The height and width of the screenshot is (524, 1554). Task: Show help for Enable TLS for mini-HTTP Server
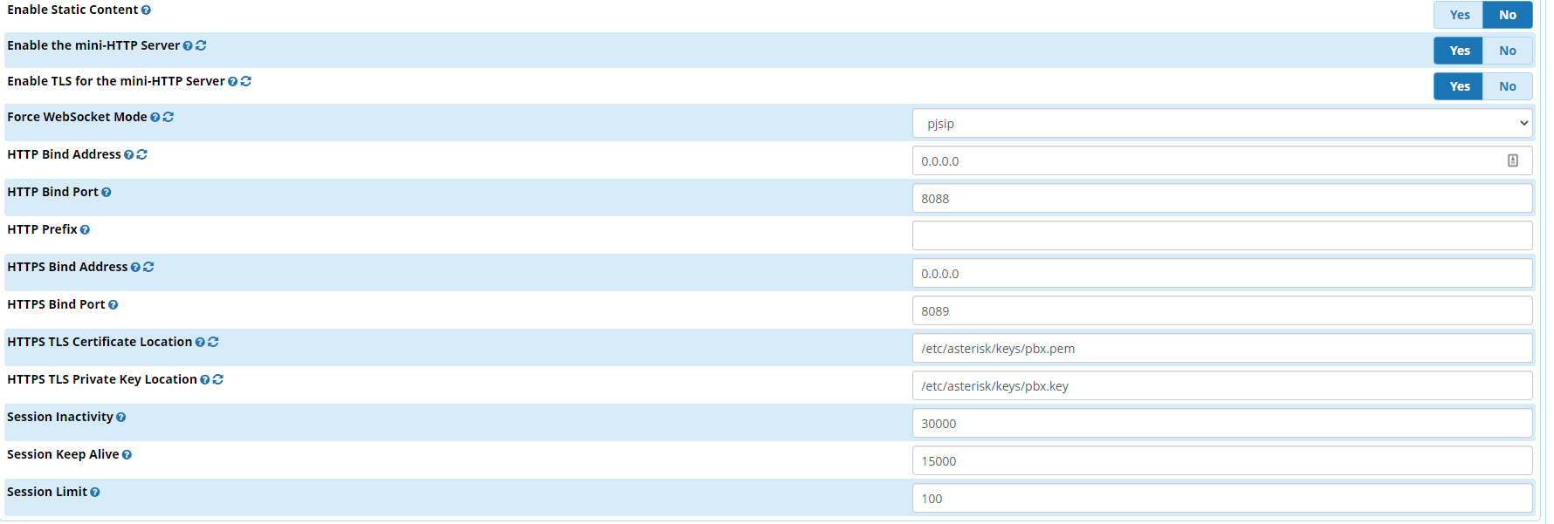click(x=233, y=82)
